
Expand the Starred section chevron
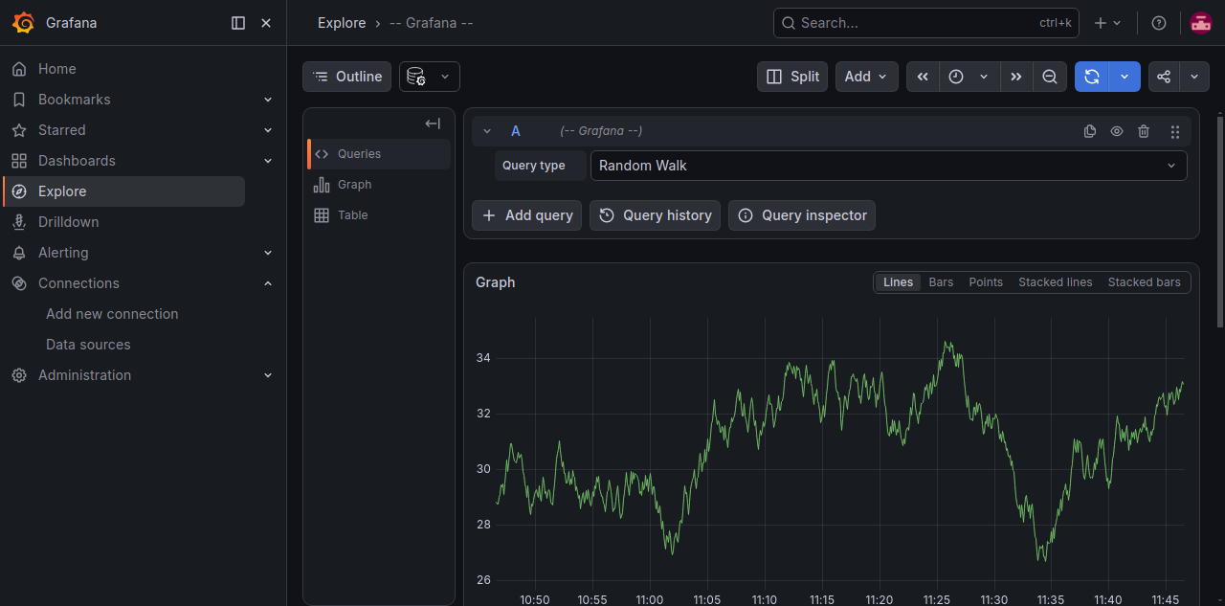coord(268,130)
